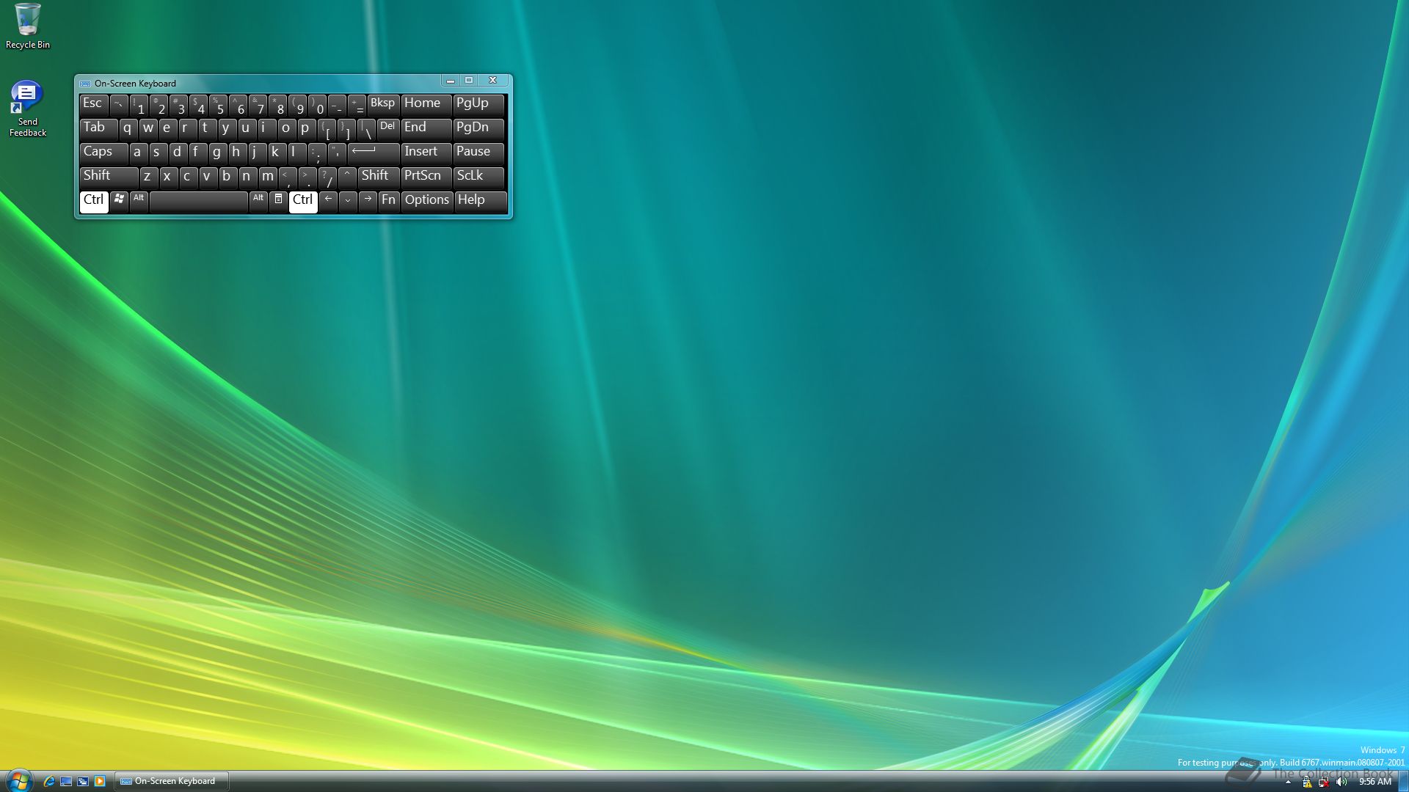Click the volume speaker tray icon
The image size is (1409, 792).
[1341, 782]
